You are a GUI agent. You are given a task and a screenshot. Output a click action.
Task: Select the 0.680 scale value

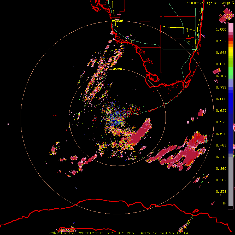click(221, 99)
